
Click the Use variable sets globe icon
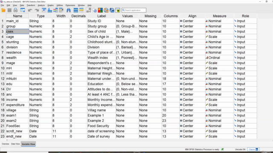106,10
